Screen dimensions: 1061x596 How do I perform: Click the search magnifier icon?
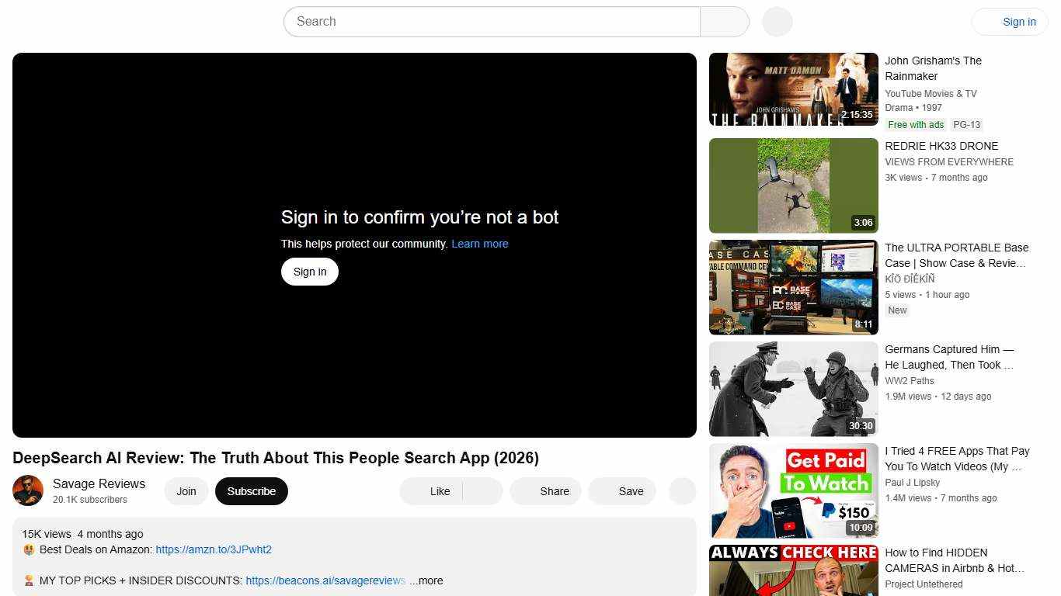tap(724, 21)
